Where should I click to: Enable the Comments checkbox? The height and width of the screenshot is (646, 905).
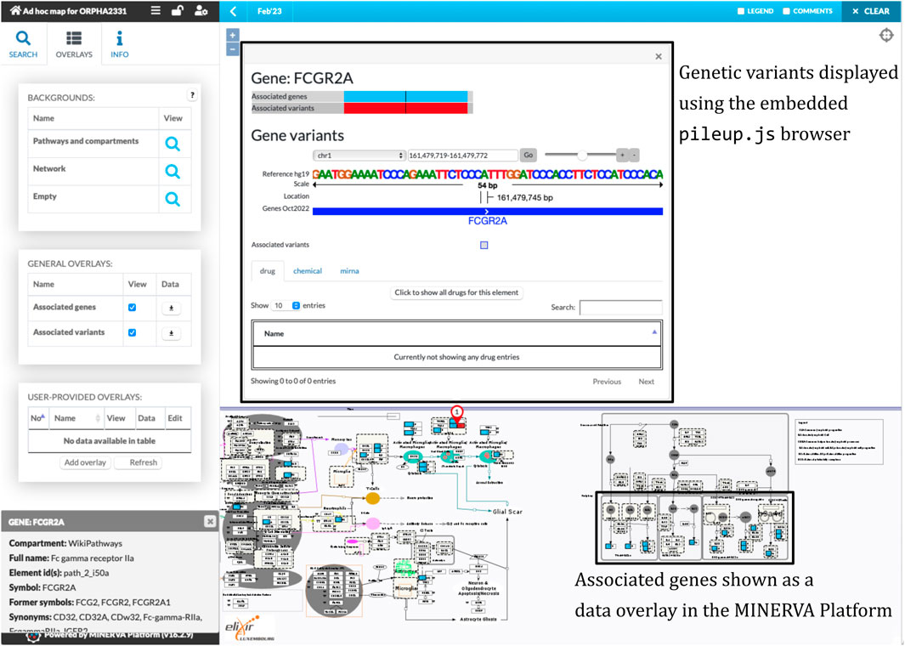click(x=786, y=11)
